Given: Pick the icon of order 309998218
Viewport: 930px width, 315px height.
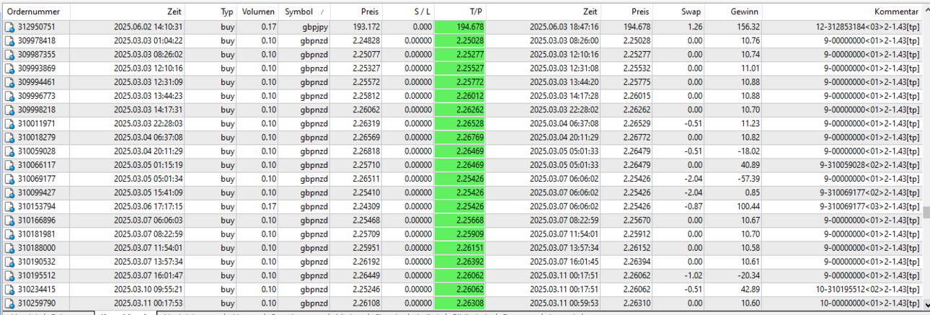Looking at the screenshot, I should tap(9, 110).
